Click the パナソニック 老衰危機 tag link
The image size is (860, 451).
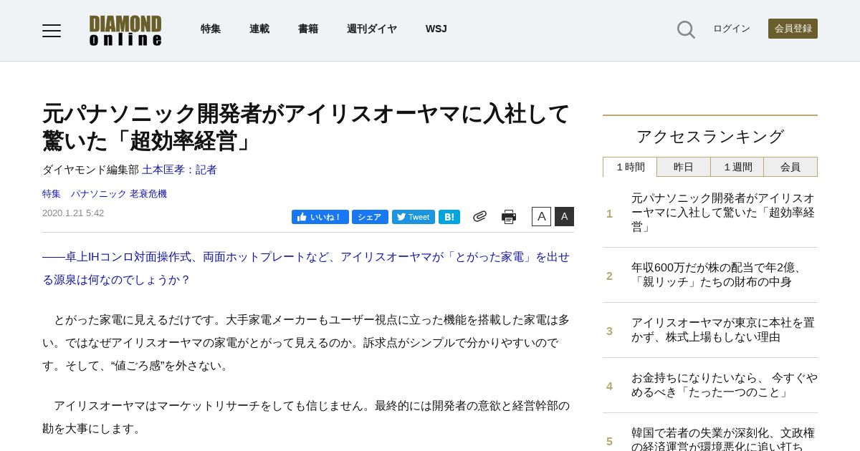[x=118, y=194]
